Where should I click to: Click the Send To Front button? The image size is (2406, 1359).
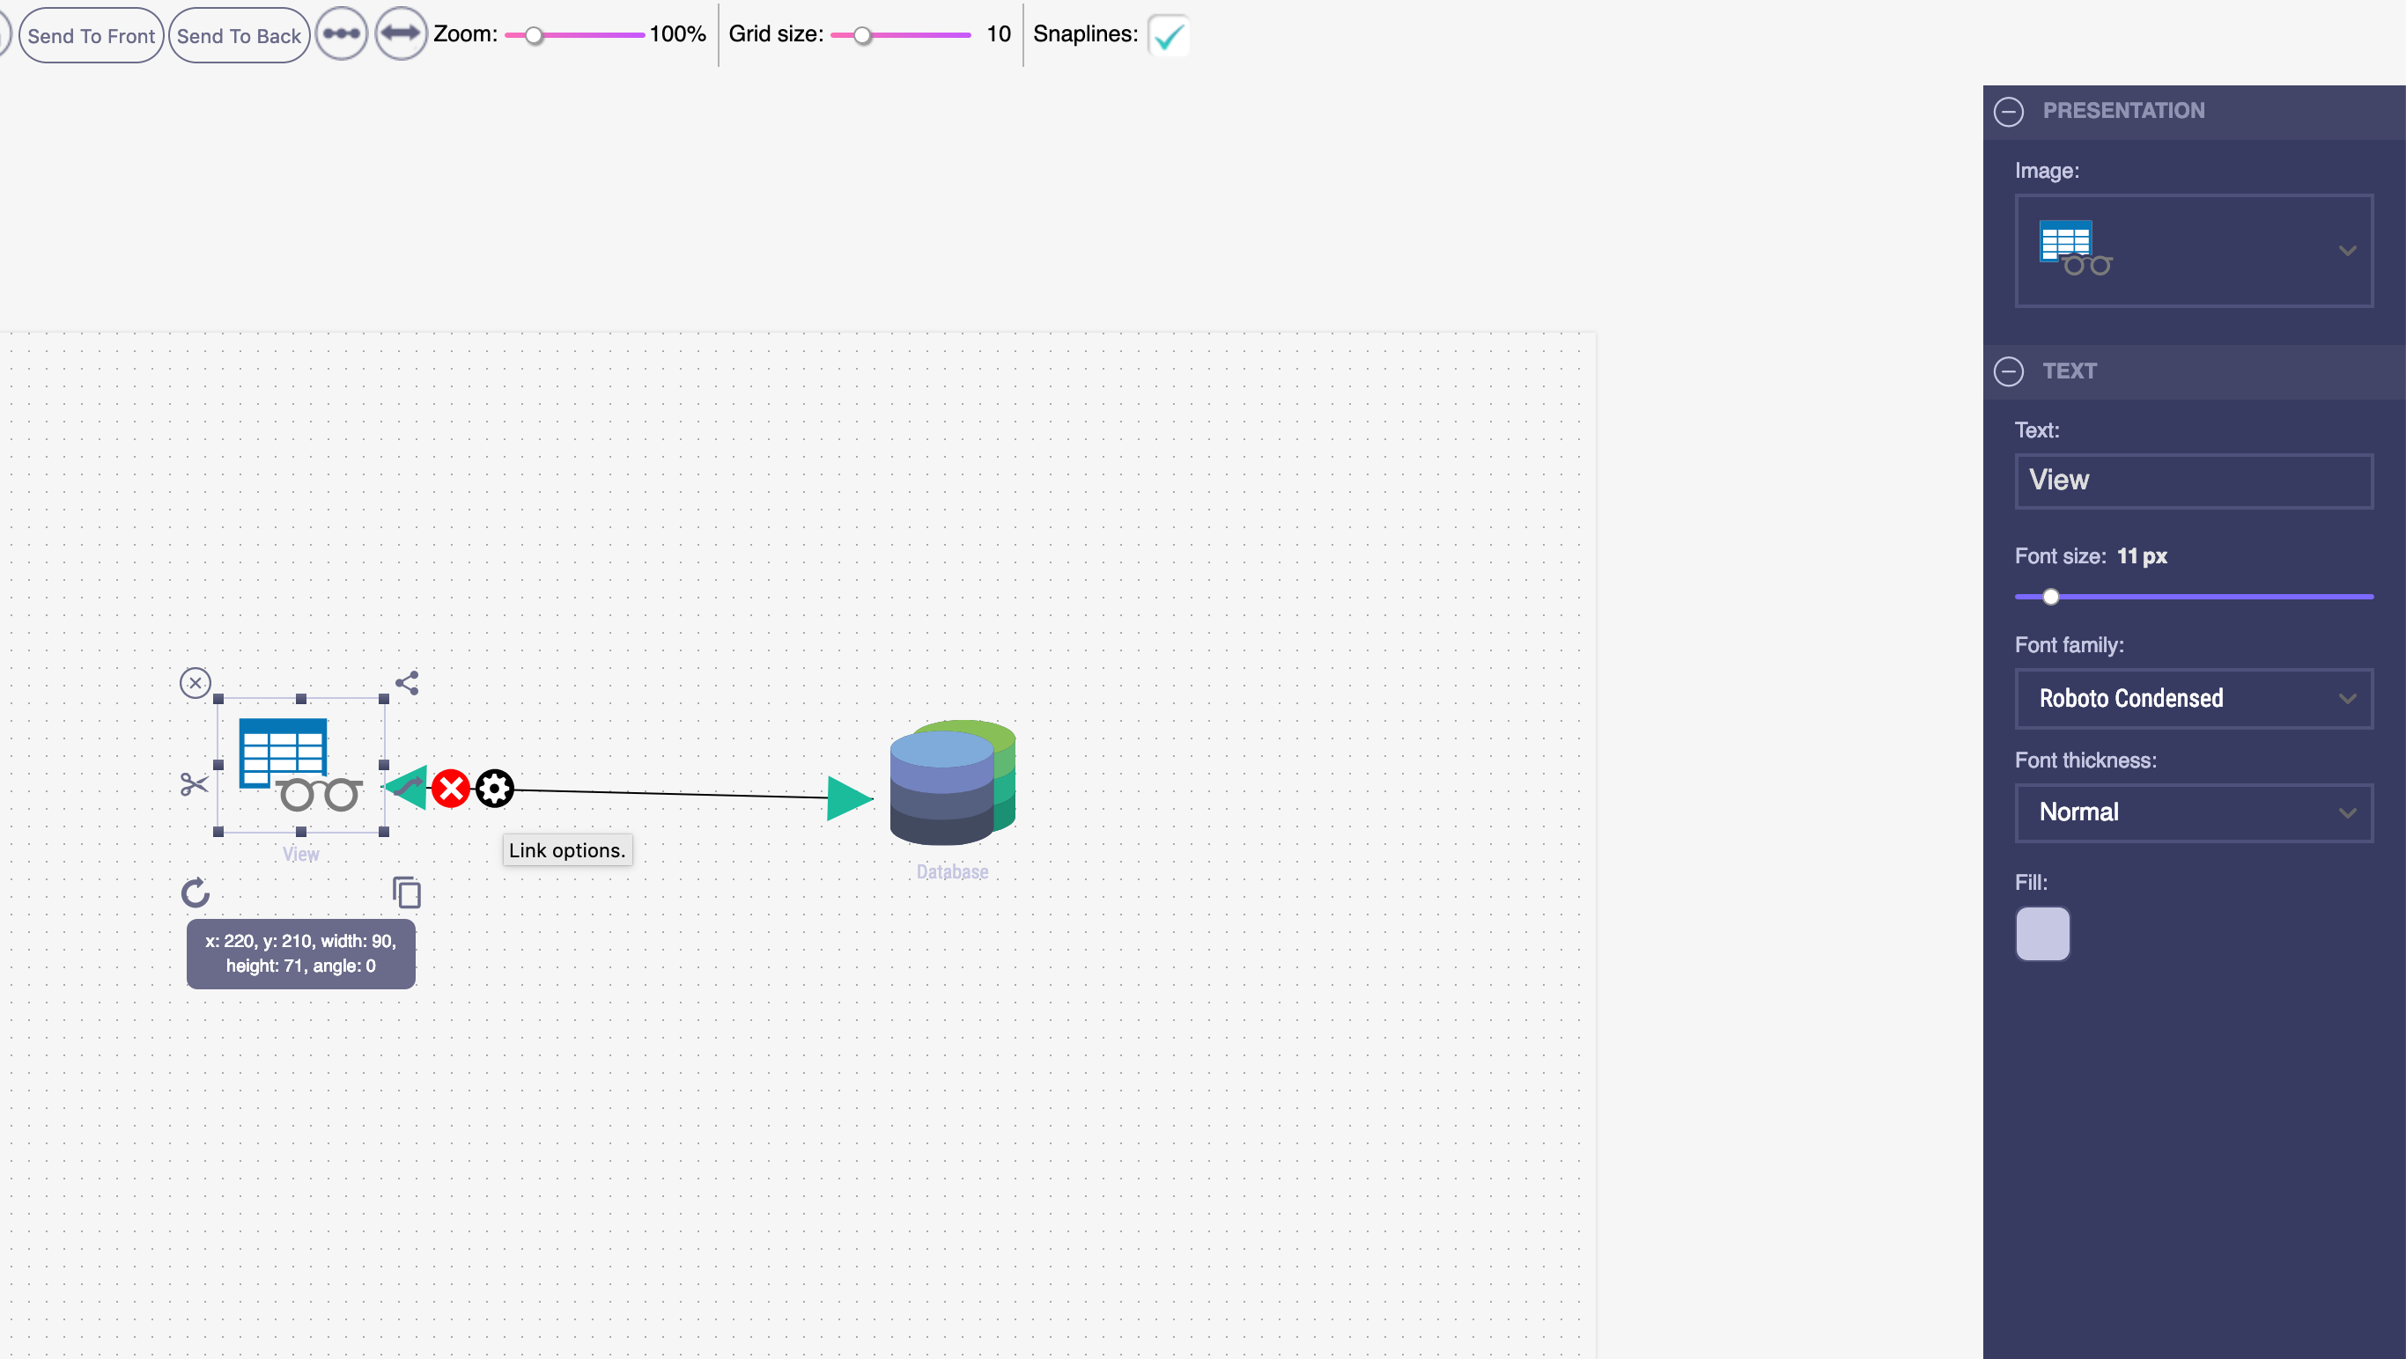tap(91, 33)
